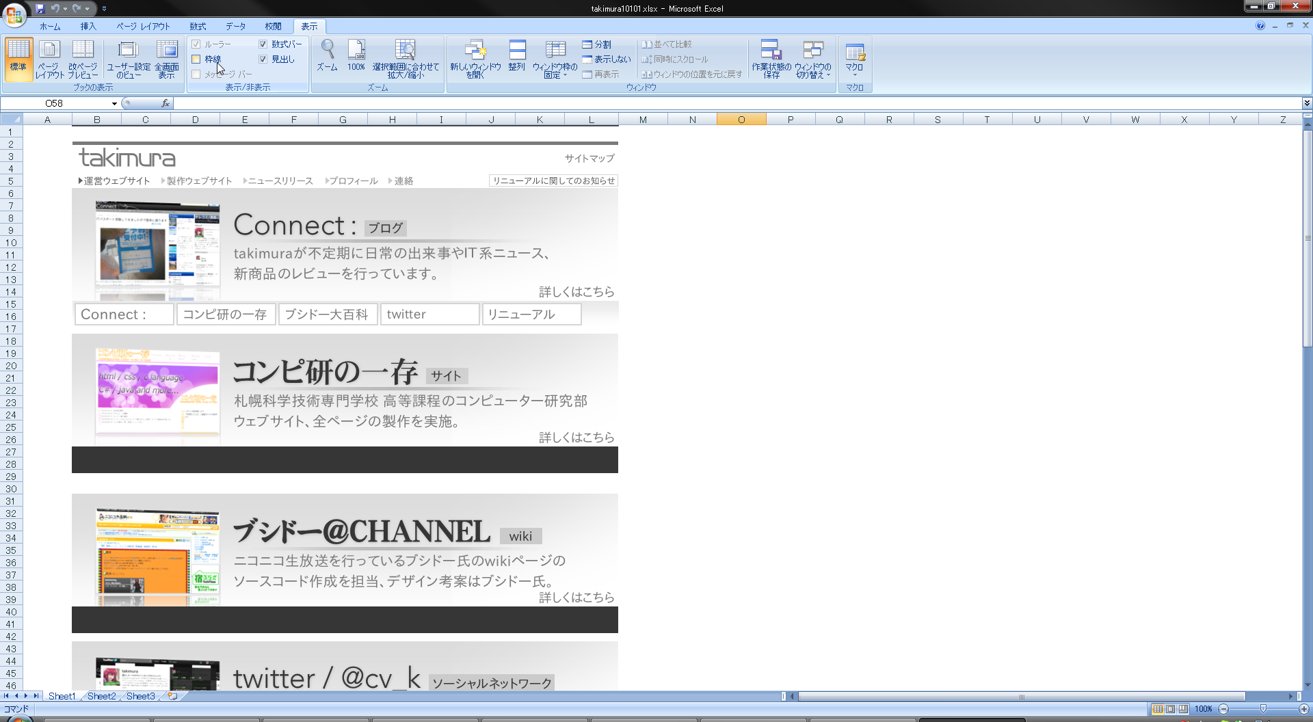
Task: Click the サイトマップ link
Action: pyautogui.click(x=589, y=158)
